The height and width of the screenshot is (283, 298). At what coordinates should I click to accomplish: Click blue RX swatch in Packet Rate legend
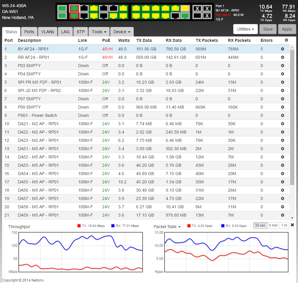[223, 226]
